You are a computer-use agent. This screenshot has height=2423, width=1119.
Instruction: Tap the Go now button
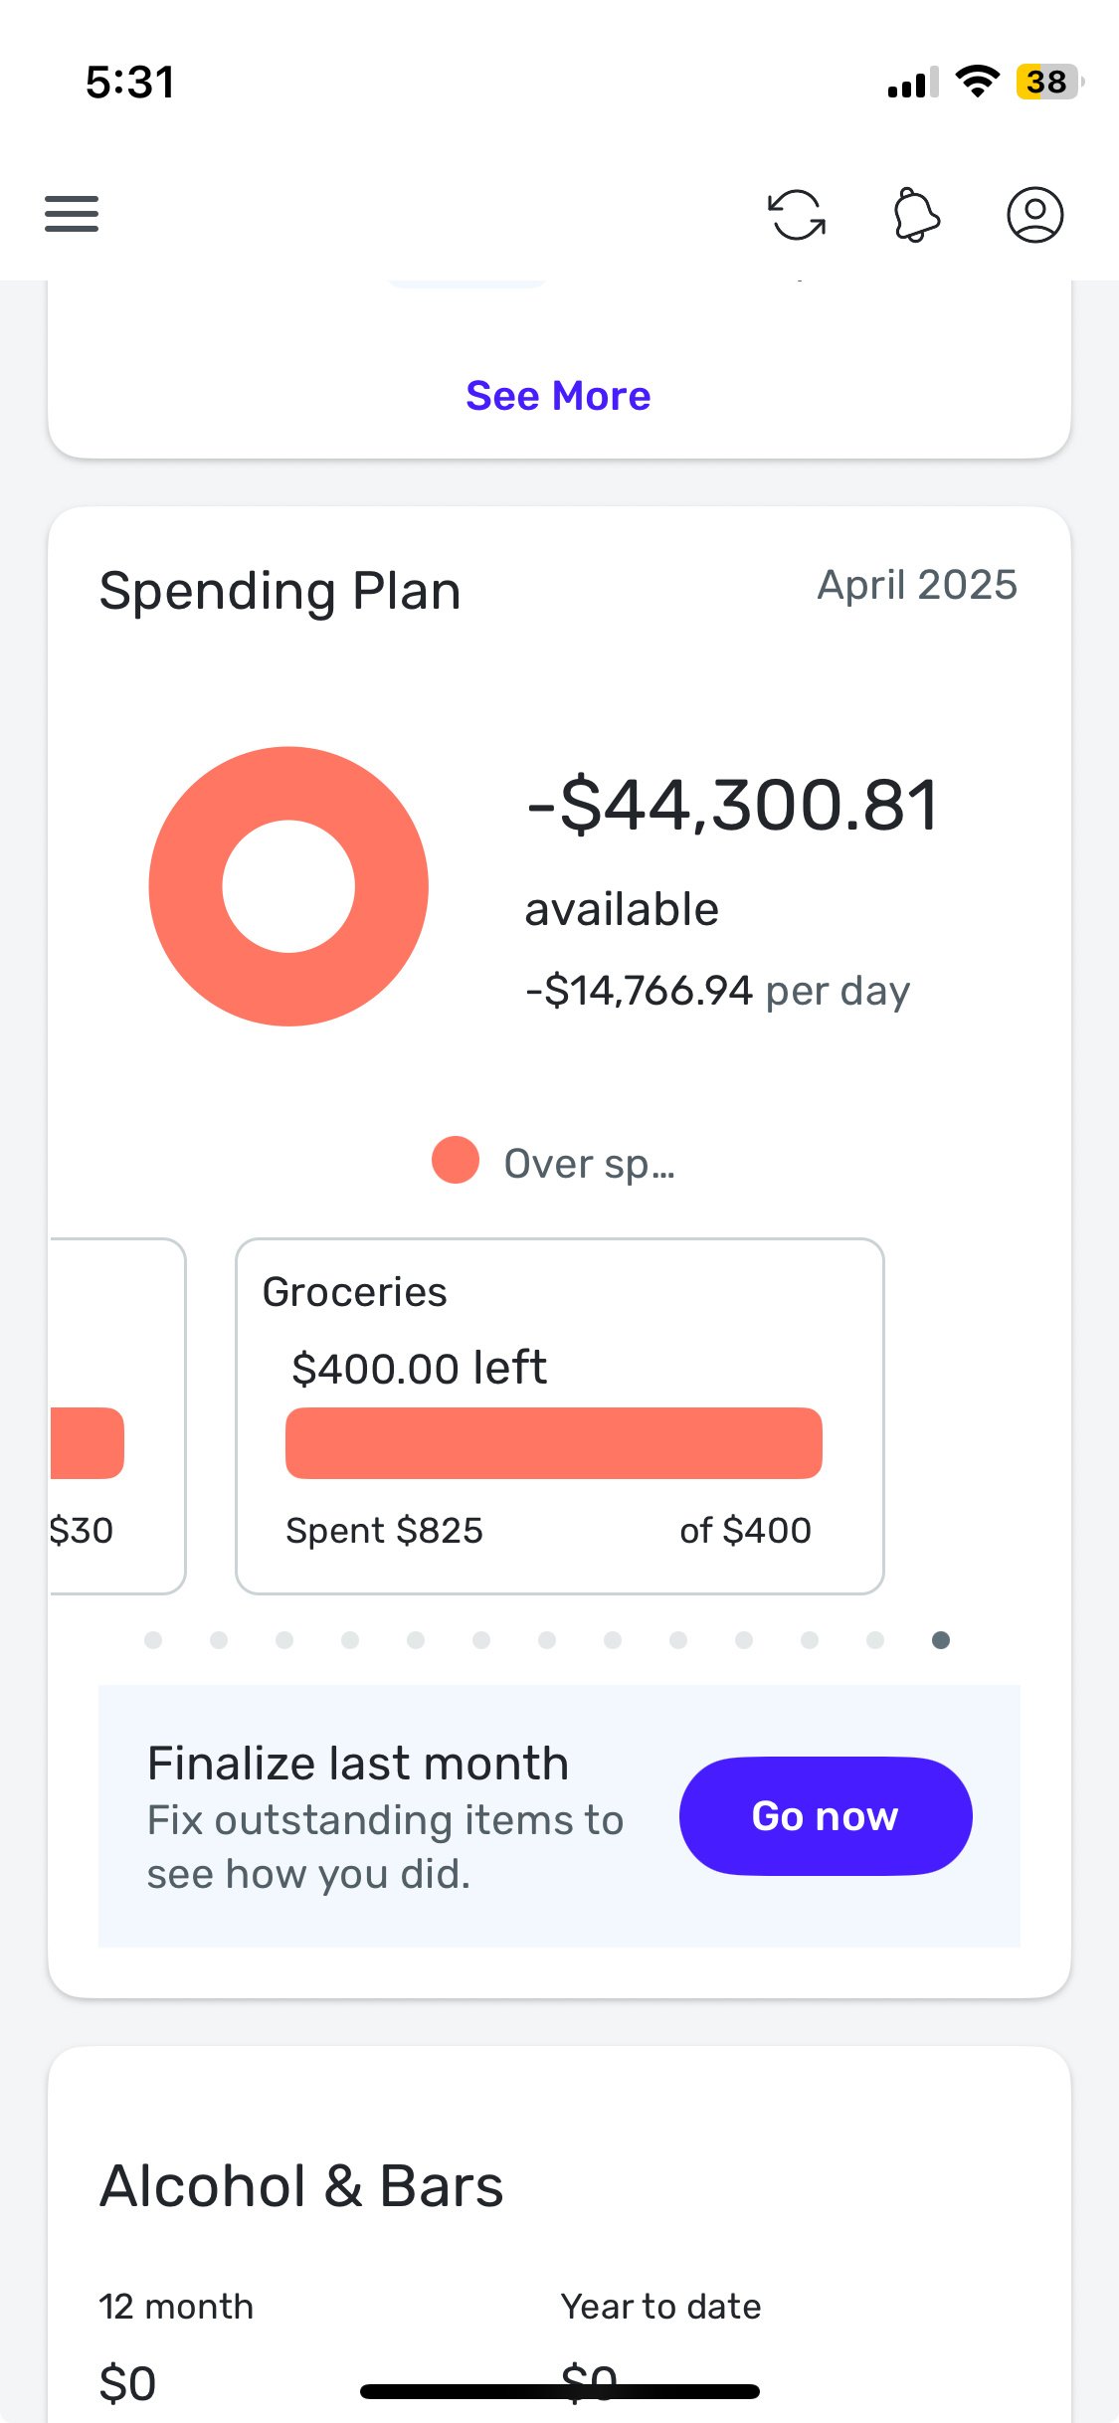826,1816
